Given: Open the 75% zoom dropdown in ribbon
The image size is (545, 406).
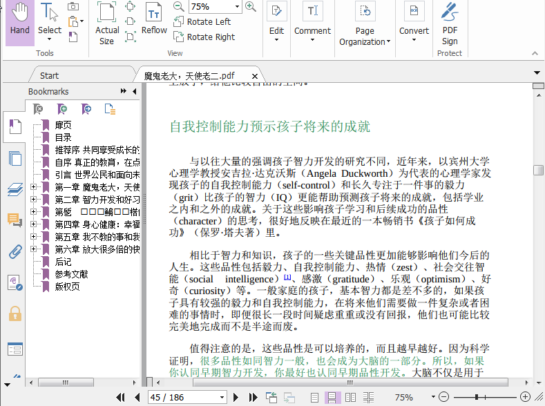Looking at the screenshot, I should (237, 7).
